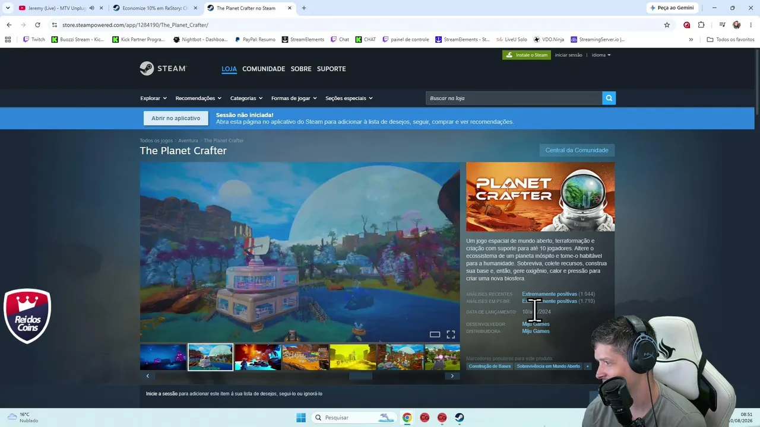
Task: Open the VDO.Ninja bookmark
Action: (x=549, y=40)
